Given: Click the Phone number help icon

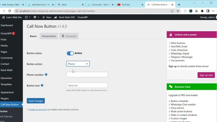Looking at the screenshot, I should [46, 75].
